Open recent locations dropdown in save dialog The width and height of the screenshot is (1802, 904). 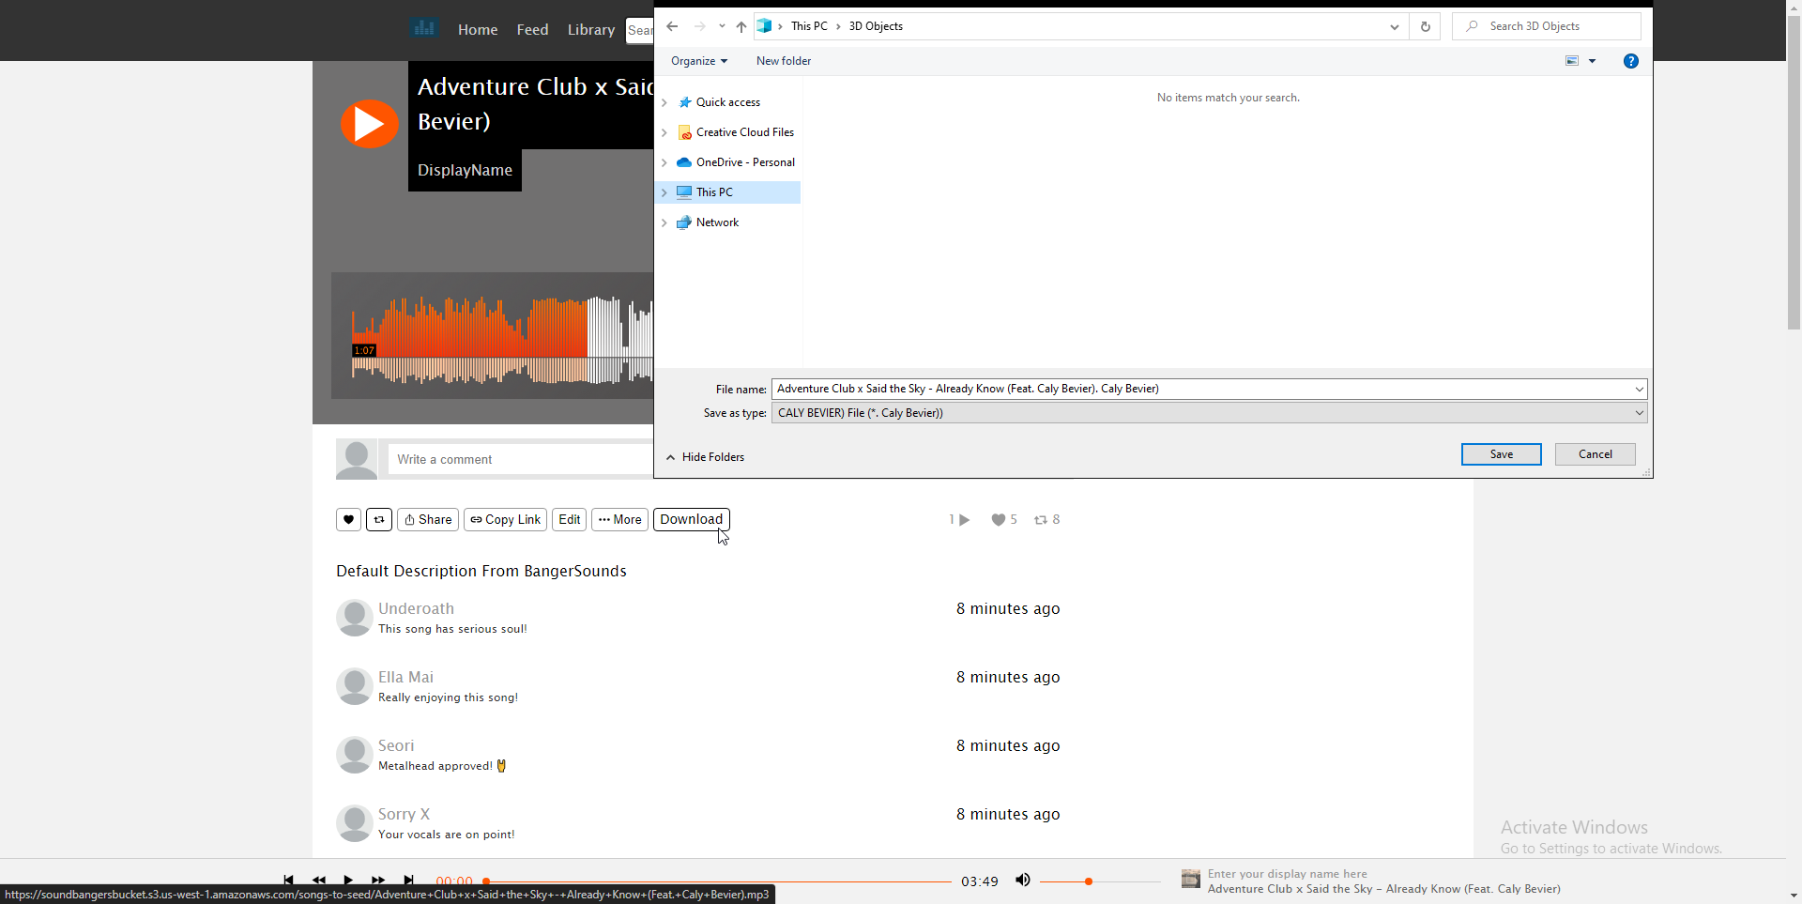(722, 26)
